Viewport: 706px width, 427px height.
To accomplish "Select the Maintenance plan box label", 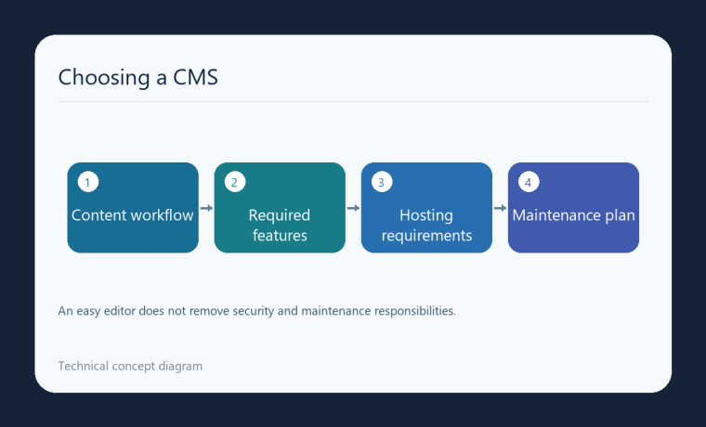I will (x=573, y=215).
